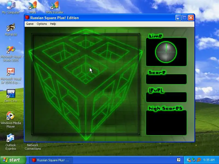
Task: Open the Game menu
Action: click(30, 24)
